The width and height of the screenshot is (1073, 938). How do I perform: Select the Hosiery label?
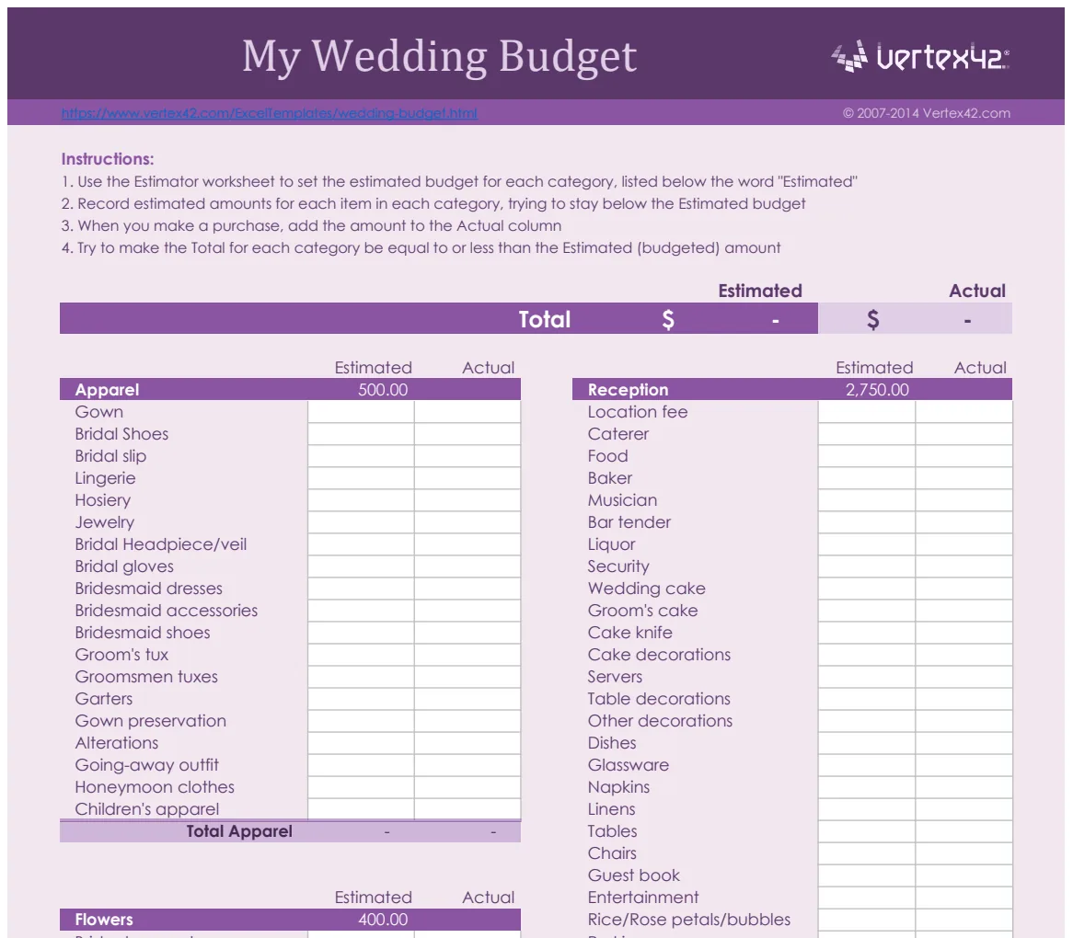click(103, 500)
